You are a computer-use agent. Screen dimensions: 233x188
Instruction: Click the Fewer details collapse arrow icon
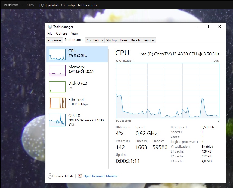coord(50,176)
